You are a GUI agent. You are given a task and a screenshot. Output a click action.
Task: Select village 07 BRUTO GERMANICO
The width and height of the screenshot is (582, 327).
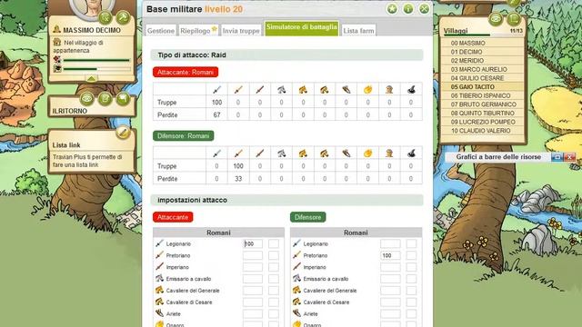click(483, 104)
